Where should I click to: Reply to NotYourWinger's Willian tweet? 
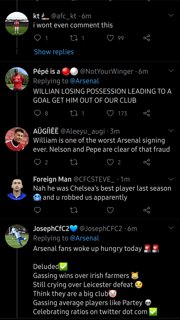click(37, 114)
